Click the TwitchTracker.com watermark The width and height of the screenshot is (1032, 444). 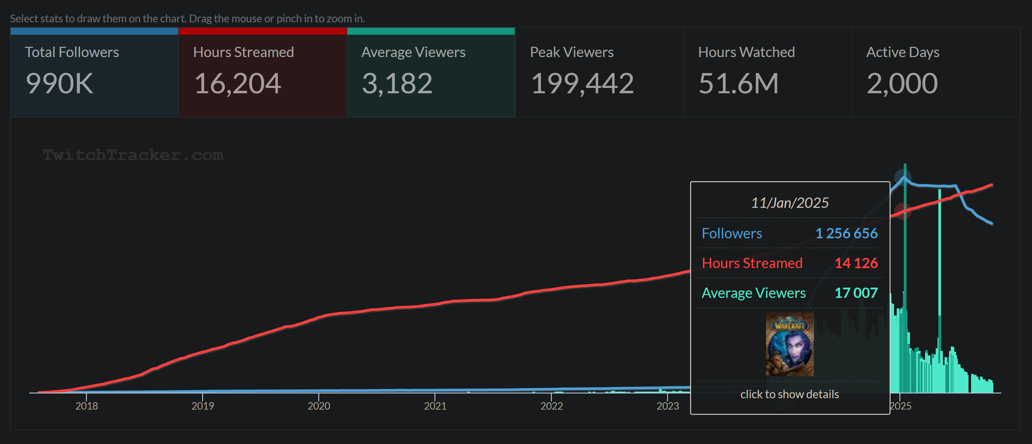pos(133,155)
